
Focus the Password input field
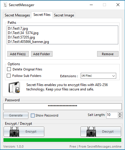pyautogui.click(x=62, y=107)
